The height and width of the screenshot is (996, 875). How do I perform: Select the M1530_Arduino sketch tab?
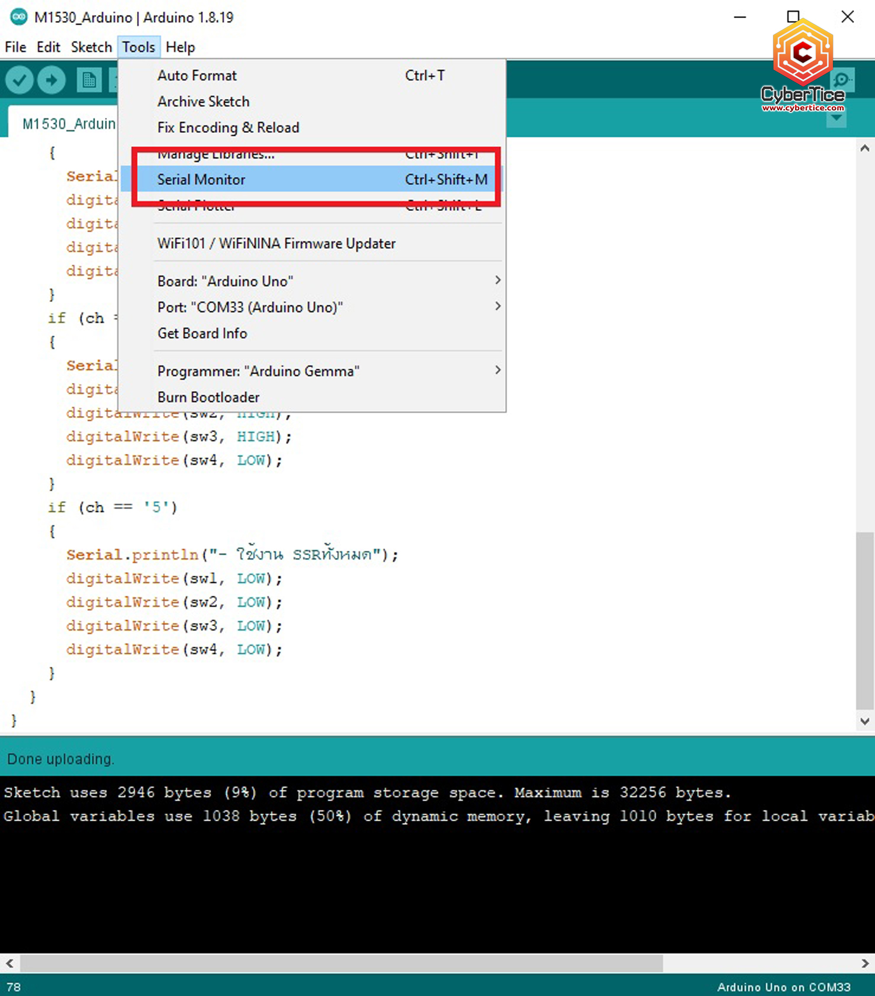pyautogui.click(x=63, y=123)
